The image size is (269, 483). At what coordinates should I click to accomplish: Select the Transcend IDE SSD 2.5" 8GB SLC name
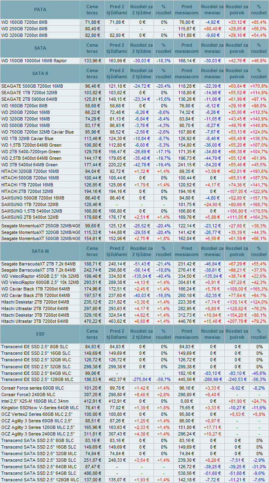(35, 346)
